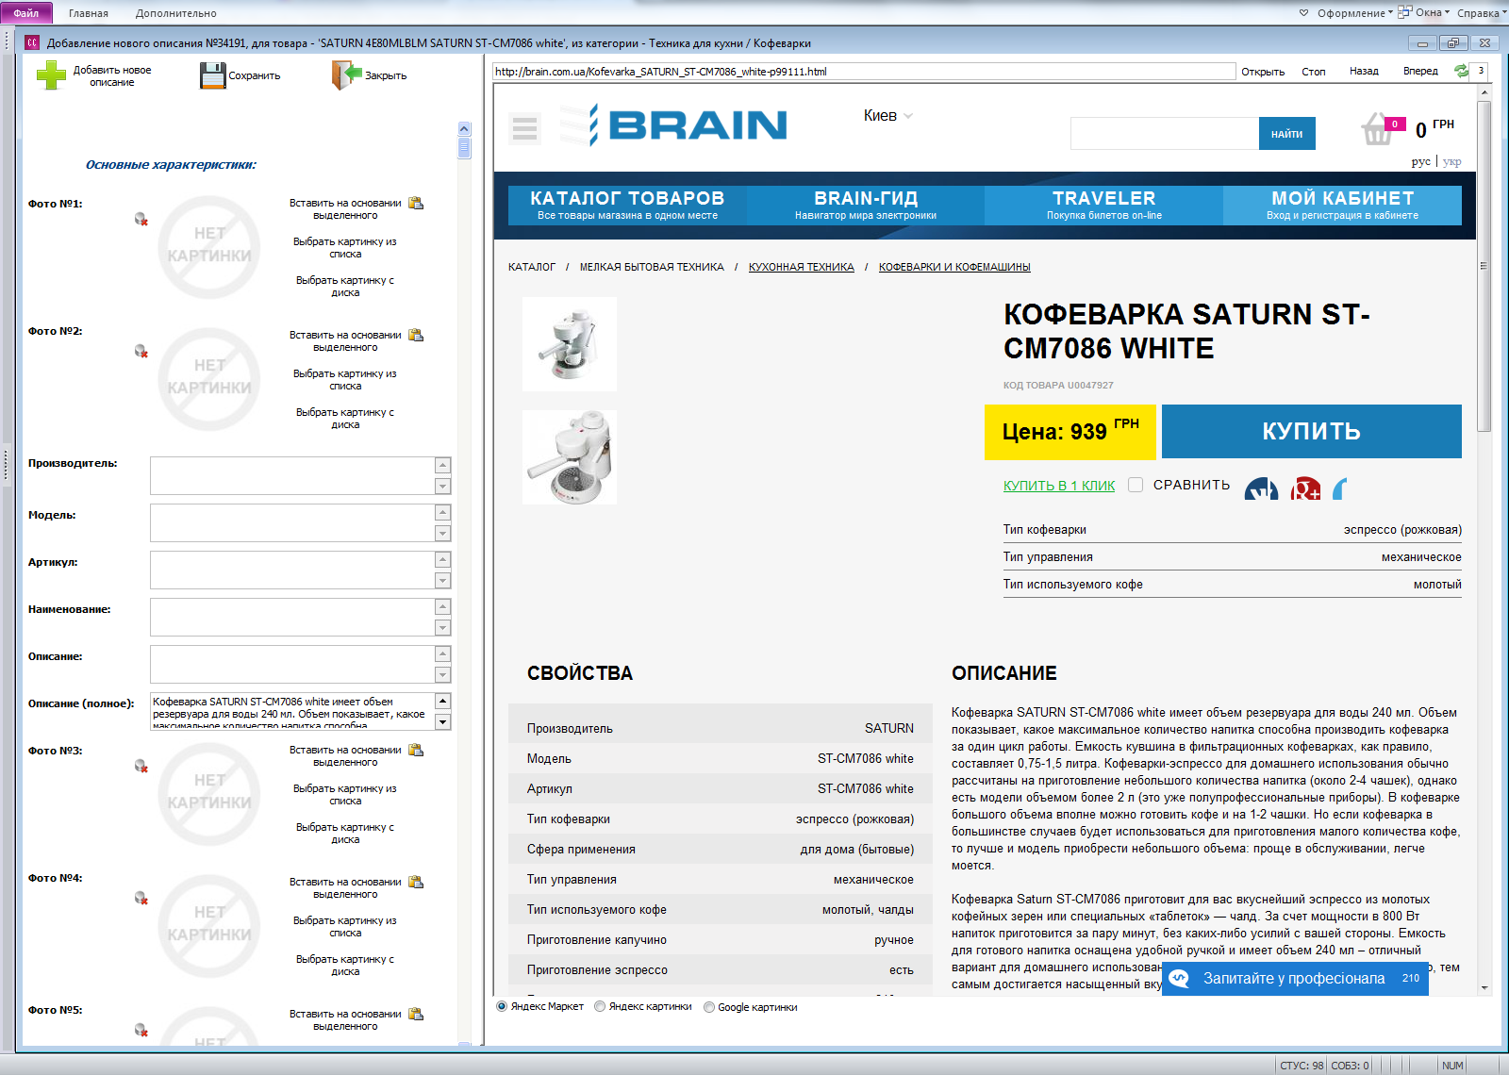Open КАТАЛОГ ТОВАРОВ navigation tab
The height and width of the screenshot is (1075, 1509).
tap(627, 205)
